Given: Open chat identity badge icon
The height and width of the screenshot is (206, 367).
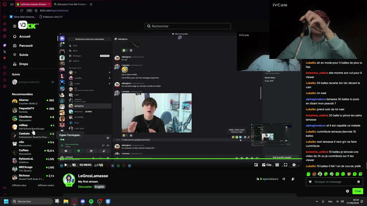Looking at the screenshot, I should click(x=310, y=182).
